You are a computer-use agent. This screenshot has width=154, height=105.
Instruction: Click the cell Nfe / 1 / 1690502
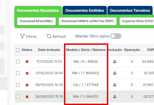[86, 73]
